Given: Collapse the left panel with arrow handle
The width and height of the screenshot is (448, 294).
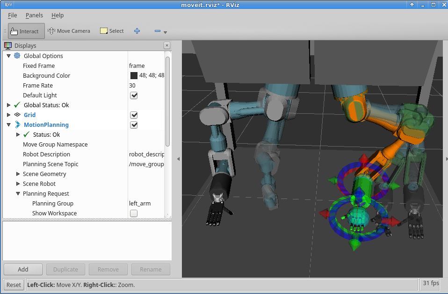Looking at the screenshot, I should point(178,159).
